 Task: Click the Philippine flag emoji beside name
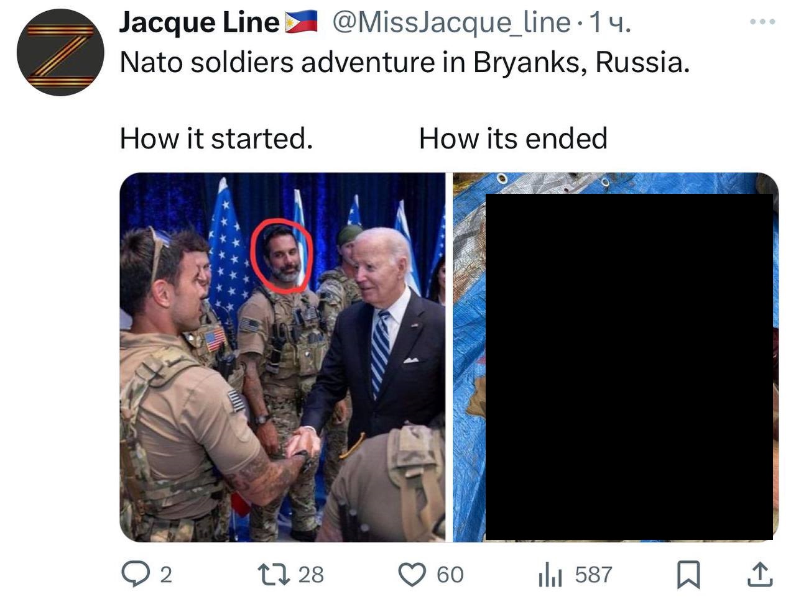[301, 22]
